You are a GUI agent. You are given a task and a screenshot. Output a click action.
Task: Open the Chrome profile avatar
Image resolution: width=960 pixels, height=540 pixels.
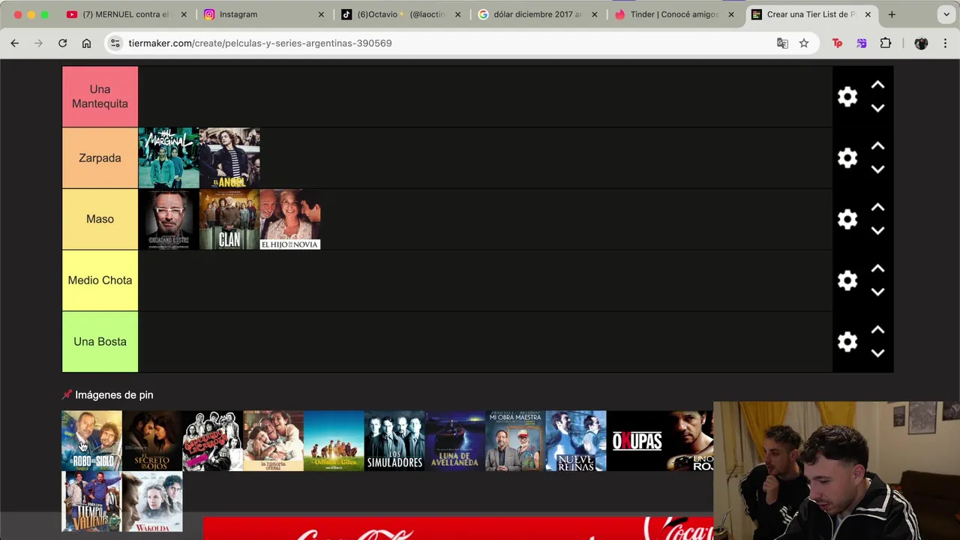coord(921,43)
